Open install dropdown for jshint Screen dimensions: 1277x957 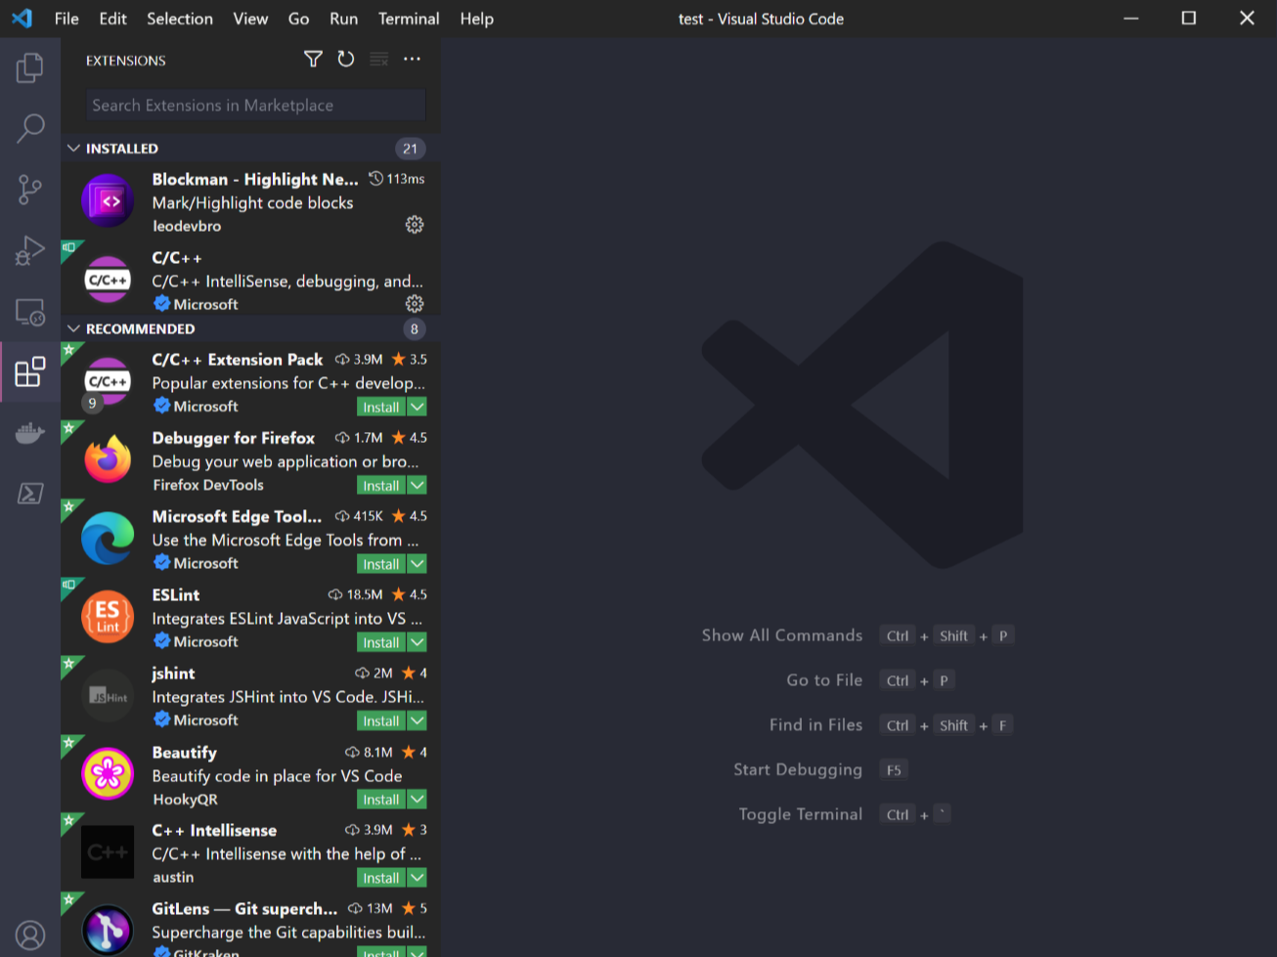(418, 720)
